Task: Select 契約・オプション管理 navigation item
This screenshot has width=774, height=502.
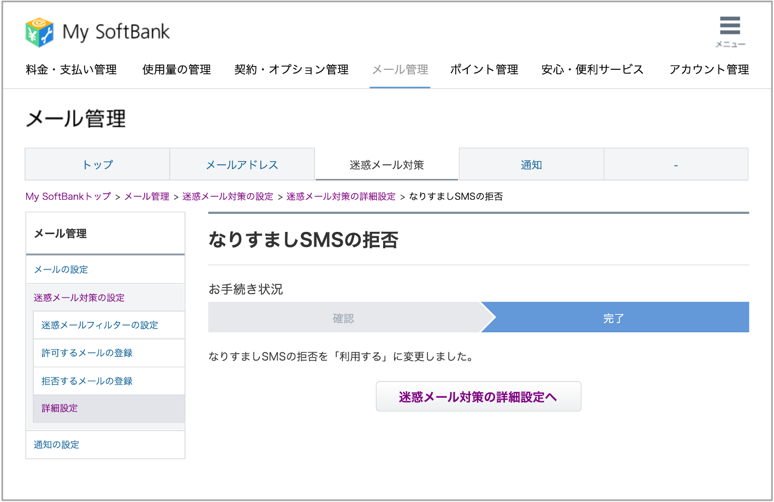Action: coord(291,70)
